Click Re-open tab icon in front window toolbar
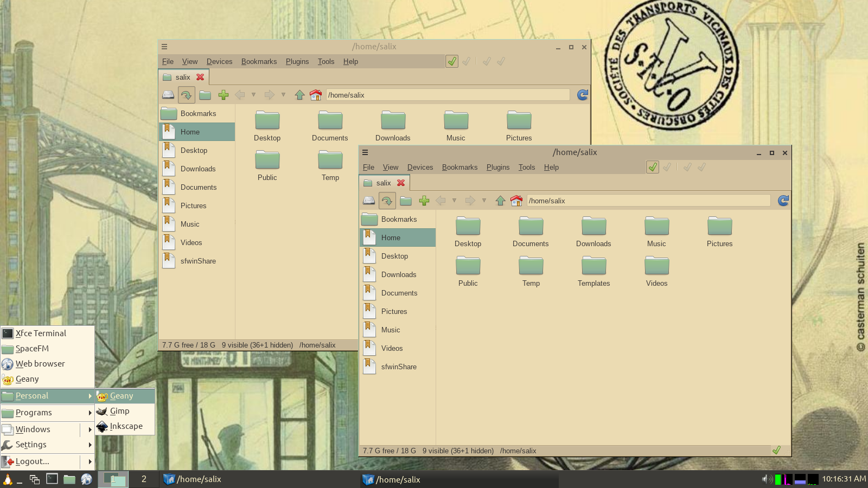This screenshot has width=868, height=488. tap(387, 201)
